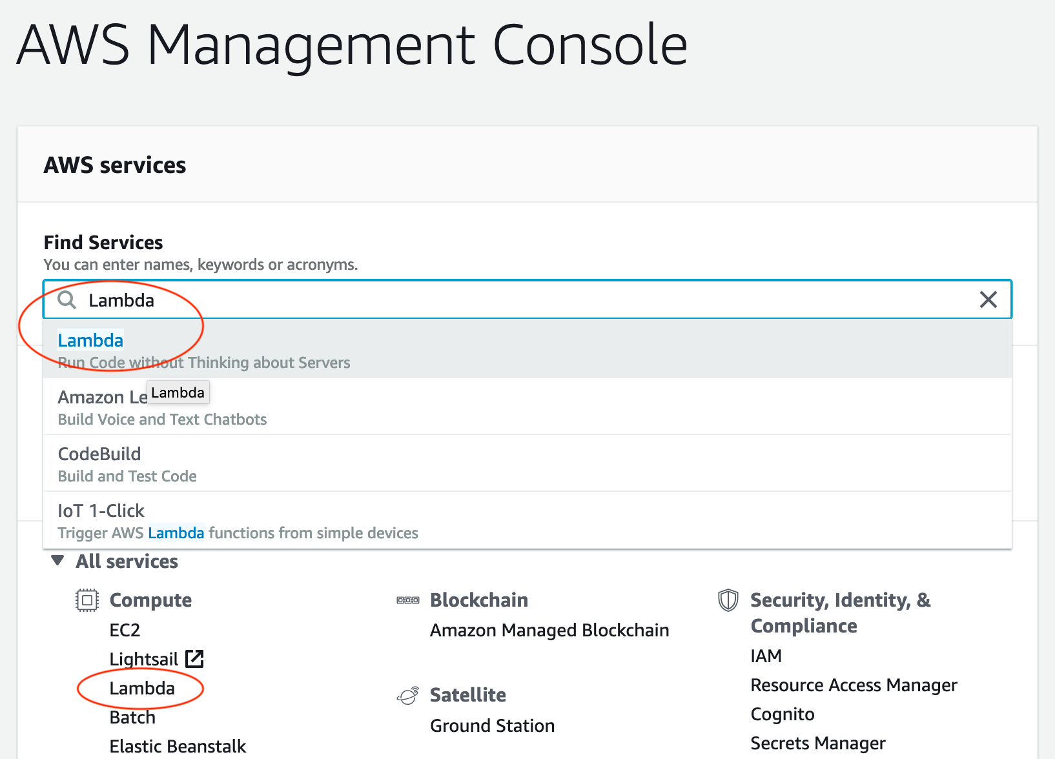Clear the search field with X icon
1055x759 pixels.
[988, 299]
